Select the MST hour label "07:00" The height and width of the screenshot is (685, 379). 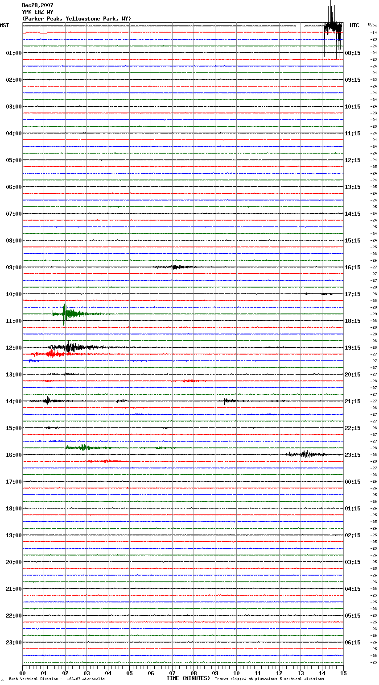pyautogui.click(x=14, y=214)
